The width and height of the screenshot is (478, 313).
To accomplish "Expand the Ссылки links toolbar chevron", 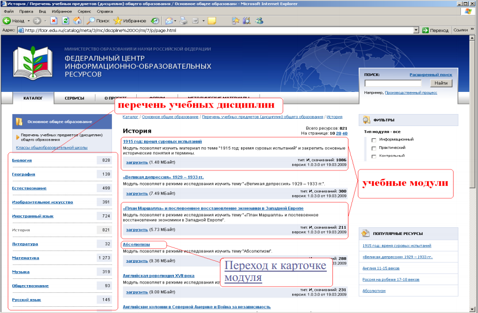I will 472,29.
